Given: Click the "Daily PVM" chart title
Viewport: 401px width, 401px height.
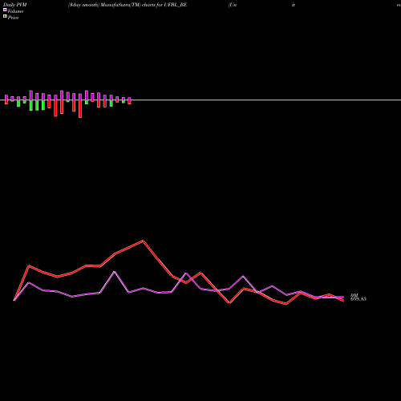Looking at the screenshot, I should point(15,5).
